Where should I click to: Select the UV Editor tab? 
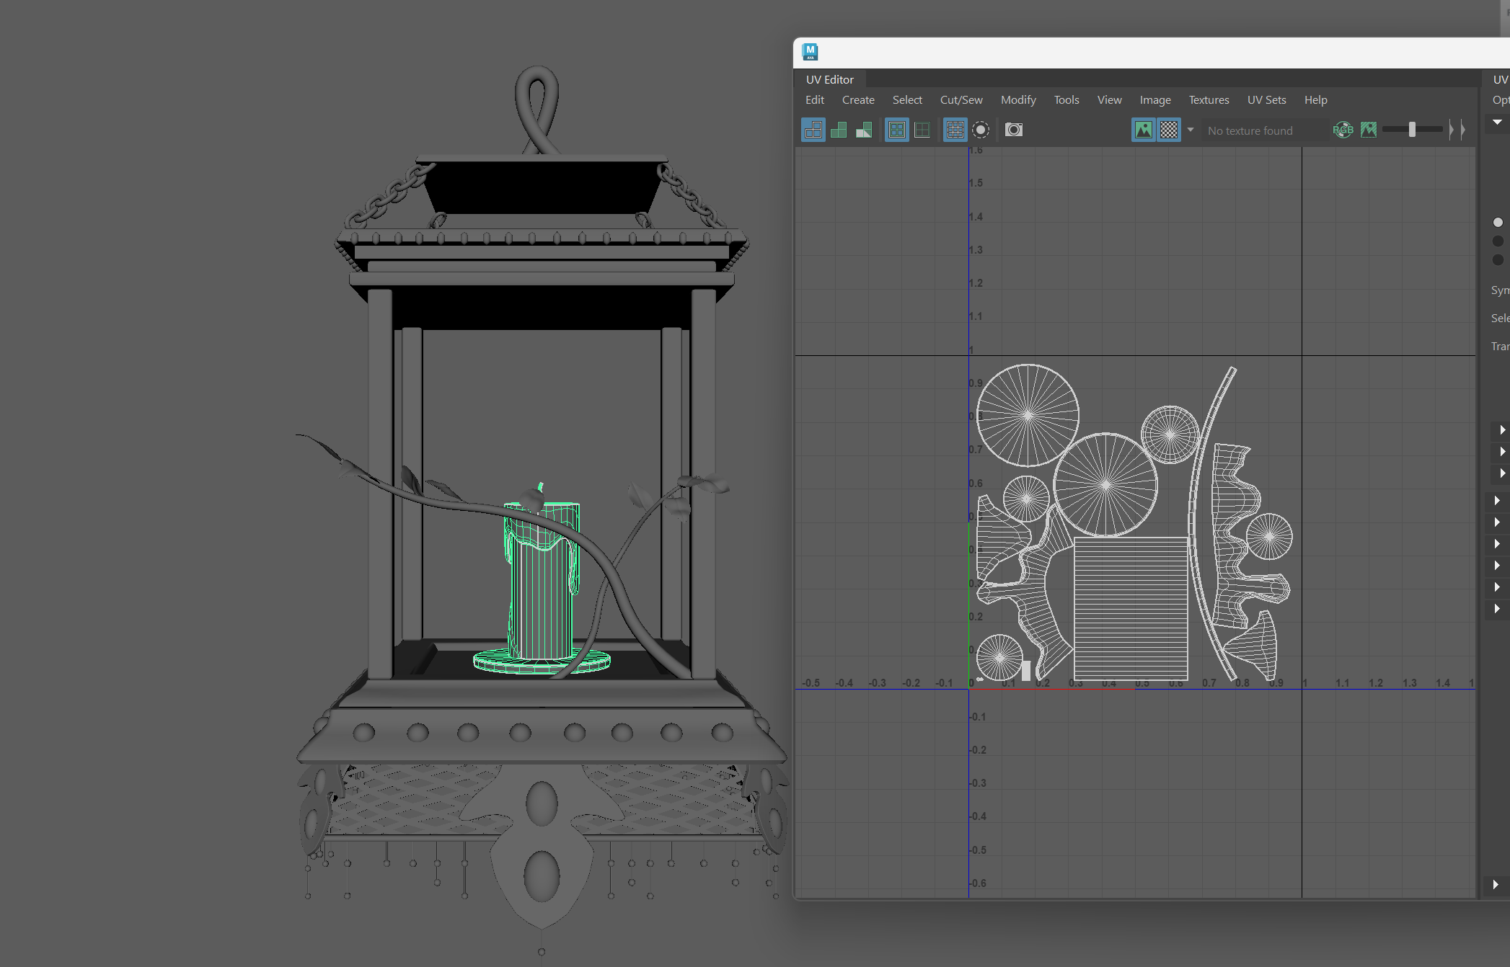(829, 79)
